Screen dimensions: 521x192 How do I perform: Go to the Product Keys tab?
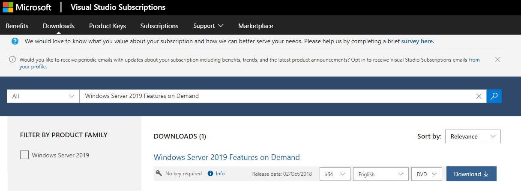(x=107, y=26)
